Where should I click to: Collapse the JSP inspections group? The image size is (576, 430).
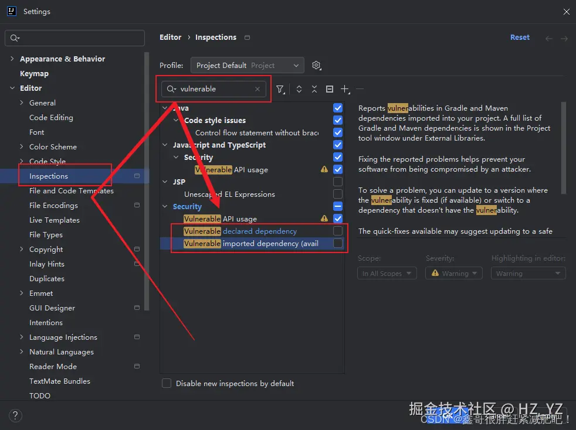[x=165, y=182]
